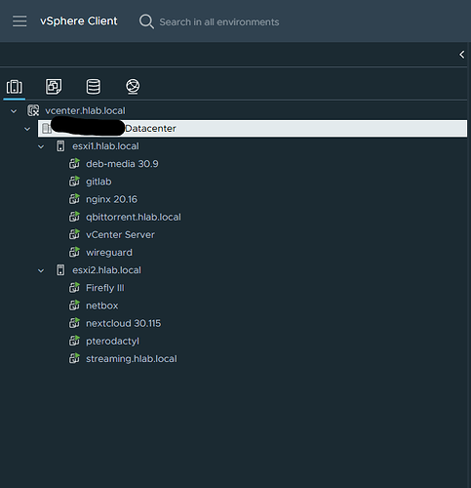This screenshot has width=471, height=488.
Task: Switch to Hosts and Clusters view
Action: pyautogui.click(x=15, y=87)
